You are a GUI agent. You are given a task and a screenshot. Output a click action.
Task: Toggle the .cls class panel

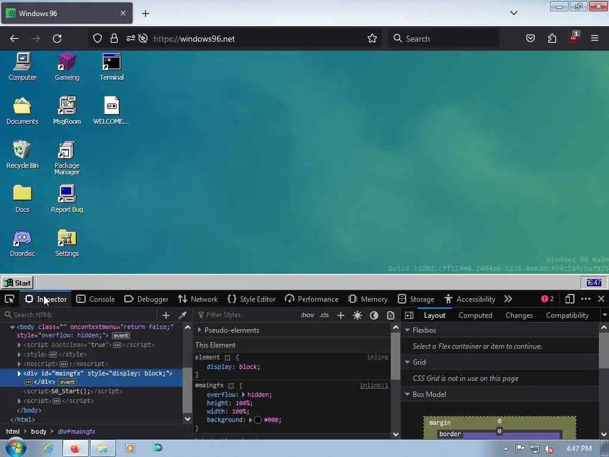click(324, 315)
